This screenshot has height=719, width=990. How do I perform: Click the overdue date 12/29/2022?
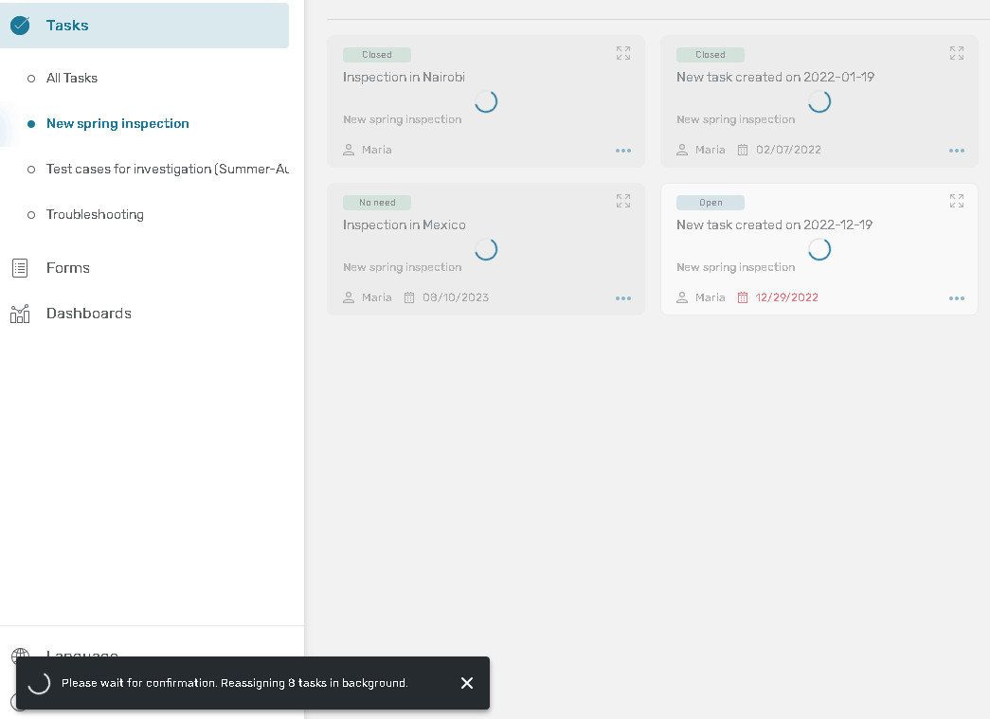tap(786, 297)
